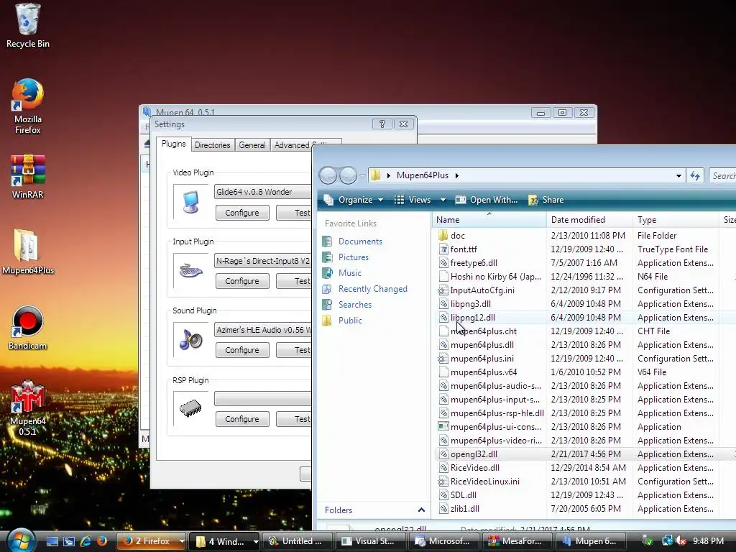Sort by the Type column header

[676, 220]
